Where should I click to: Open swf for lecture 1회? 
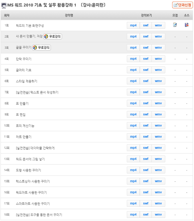pos(146,25)
